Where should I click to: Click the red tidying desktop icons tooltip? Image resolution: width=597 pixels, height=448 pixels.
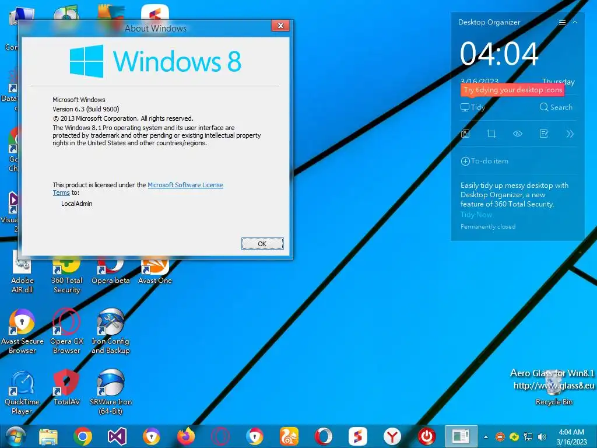[512, 90]
